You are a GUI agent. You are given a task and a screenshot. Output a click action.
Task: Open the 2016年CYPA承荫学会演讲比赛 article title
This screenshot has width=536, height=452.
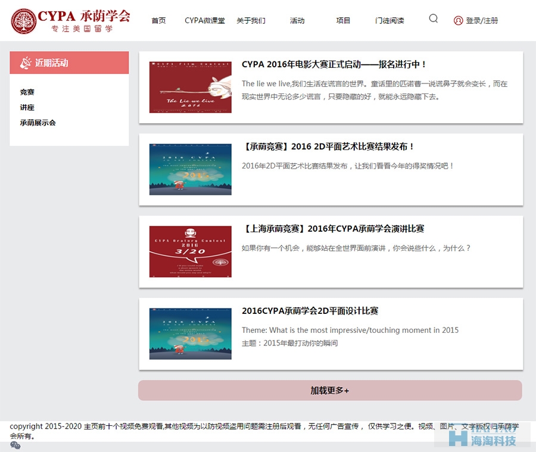click(x=333, y=229)
